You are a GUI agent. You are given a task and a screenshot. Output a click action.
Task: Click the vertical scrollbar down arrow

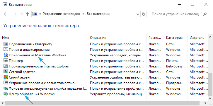210,98
